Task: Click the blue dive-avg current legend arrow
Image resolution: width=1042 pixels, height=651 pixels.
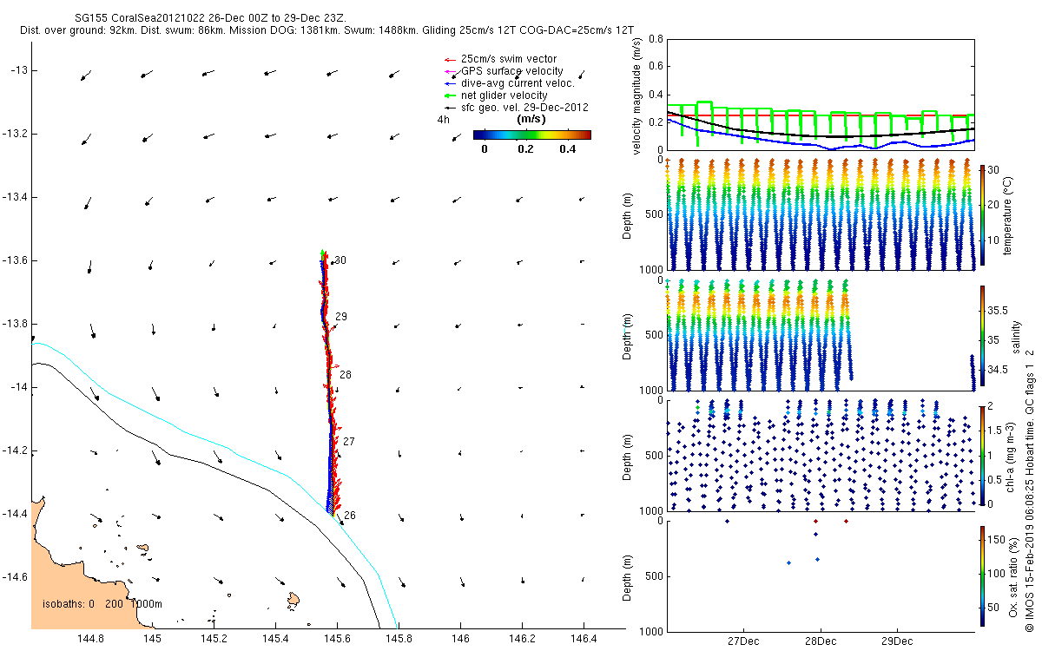Action: click(x=449, y=83)
